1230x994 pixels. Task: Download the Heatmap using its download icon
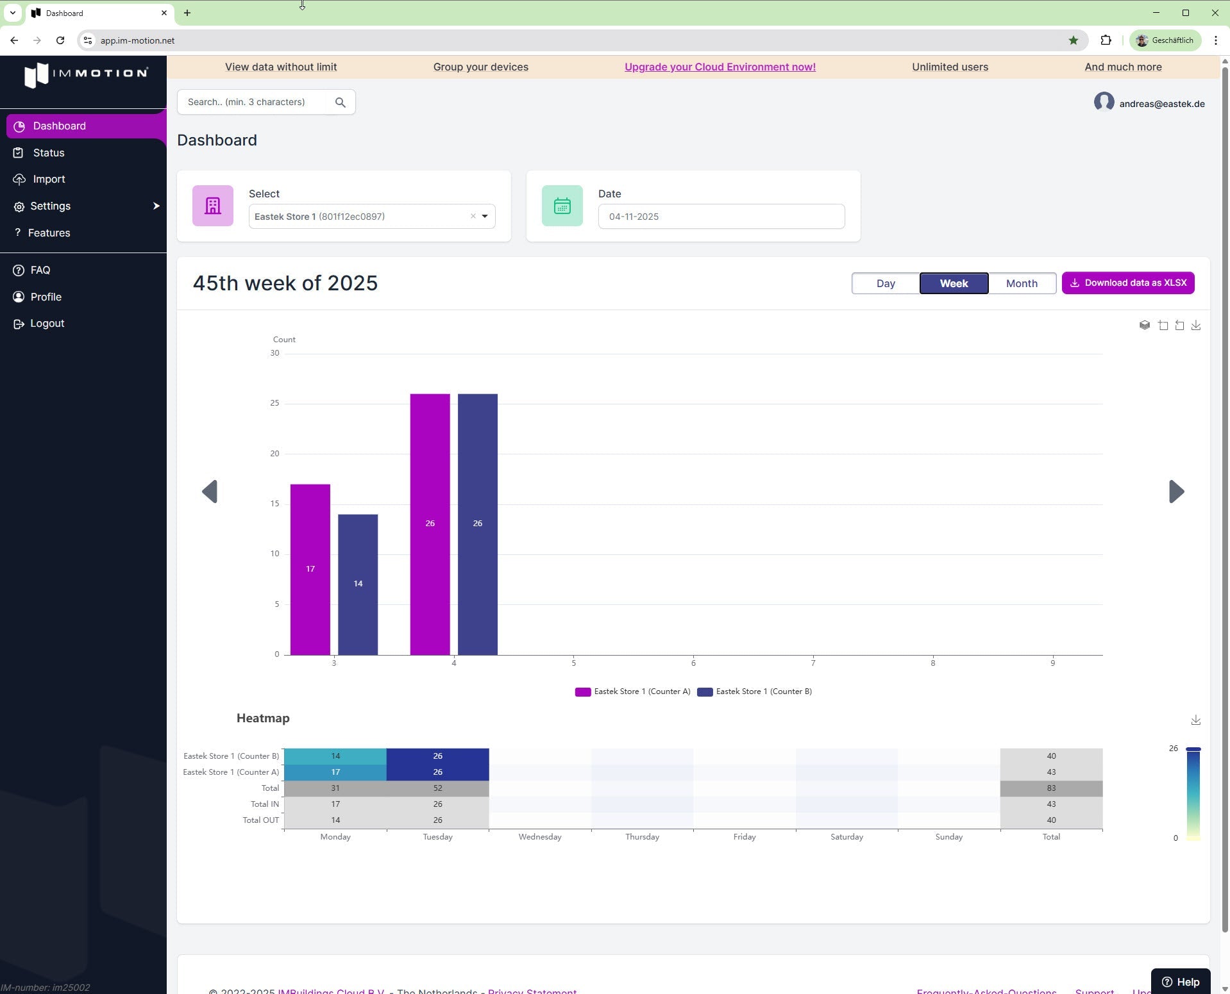click(1195, 720)
